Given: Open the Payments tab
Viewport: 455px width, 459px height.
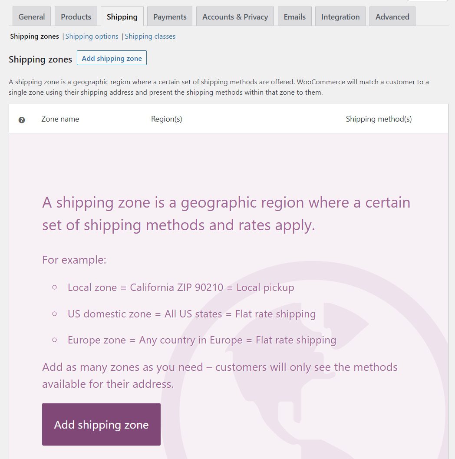Looking at the screenshot, I should pos(169,16).
